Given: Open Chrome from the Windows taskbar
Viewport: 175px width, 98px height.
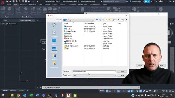Looking at the screenshot, I should pyautogui.click(x=18, y=95).
